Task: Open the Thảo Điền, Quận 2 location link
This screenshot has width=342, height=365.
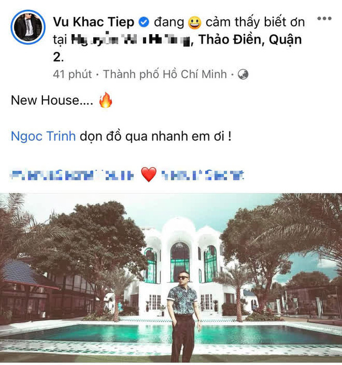Action: tap(250, 40)
